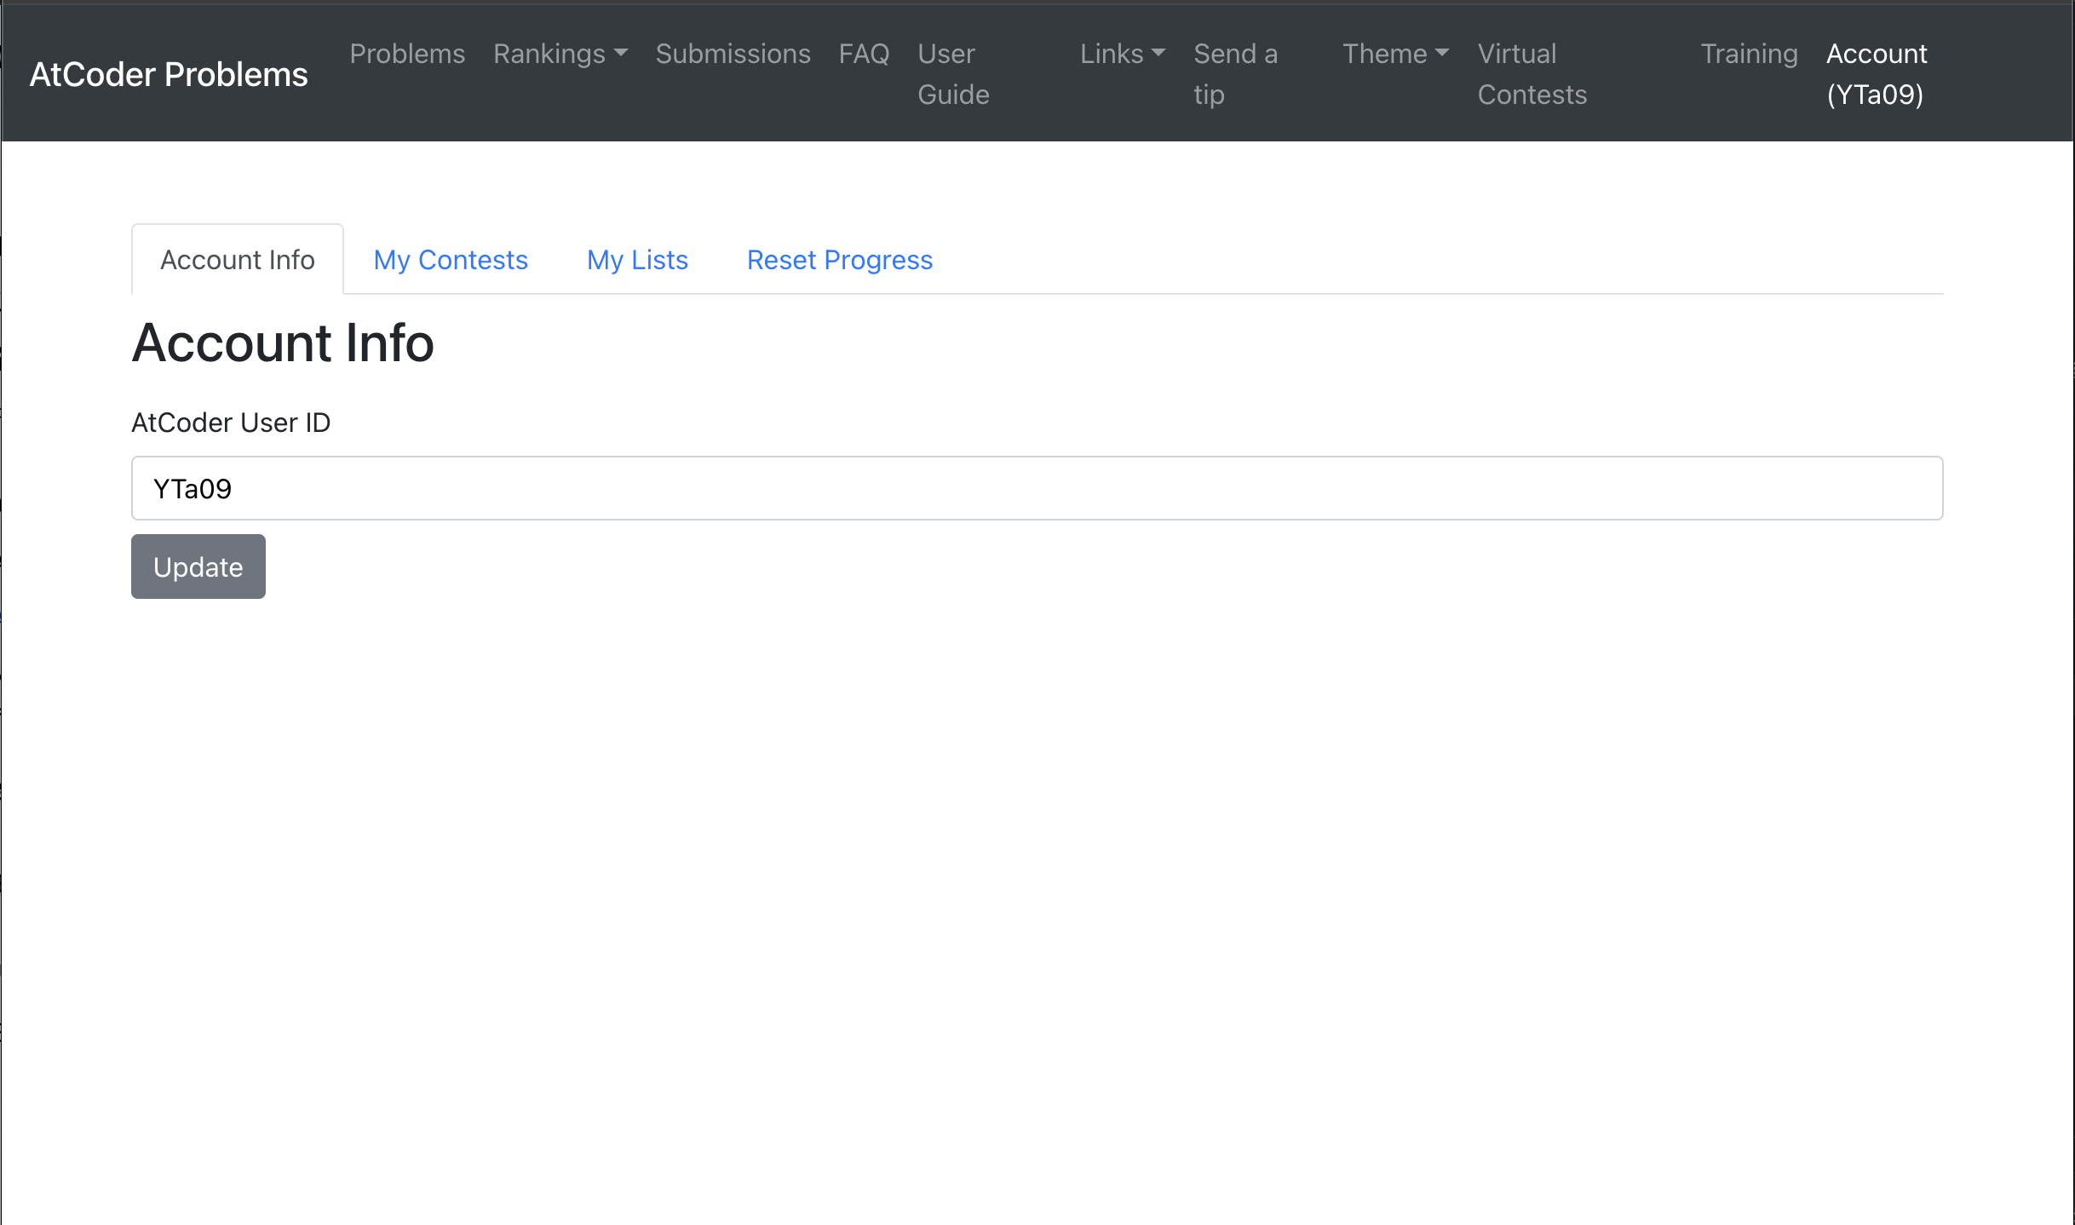
Task: Go to Problems in the navbar
Action: pos(407,54)
